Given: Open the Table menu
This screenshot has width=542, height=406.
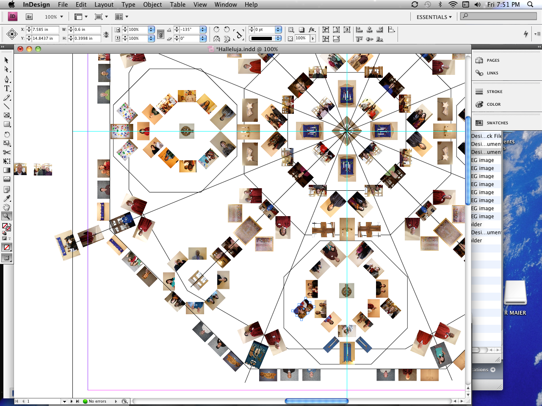Looking at the screenshot, I should tap(177, 5).
